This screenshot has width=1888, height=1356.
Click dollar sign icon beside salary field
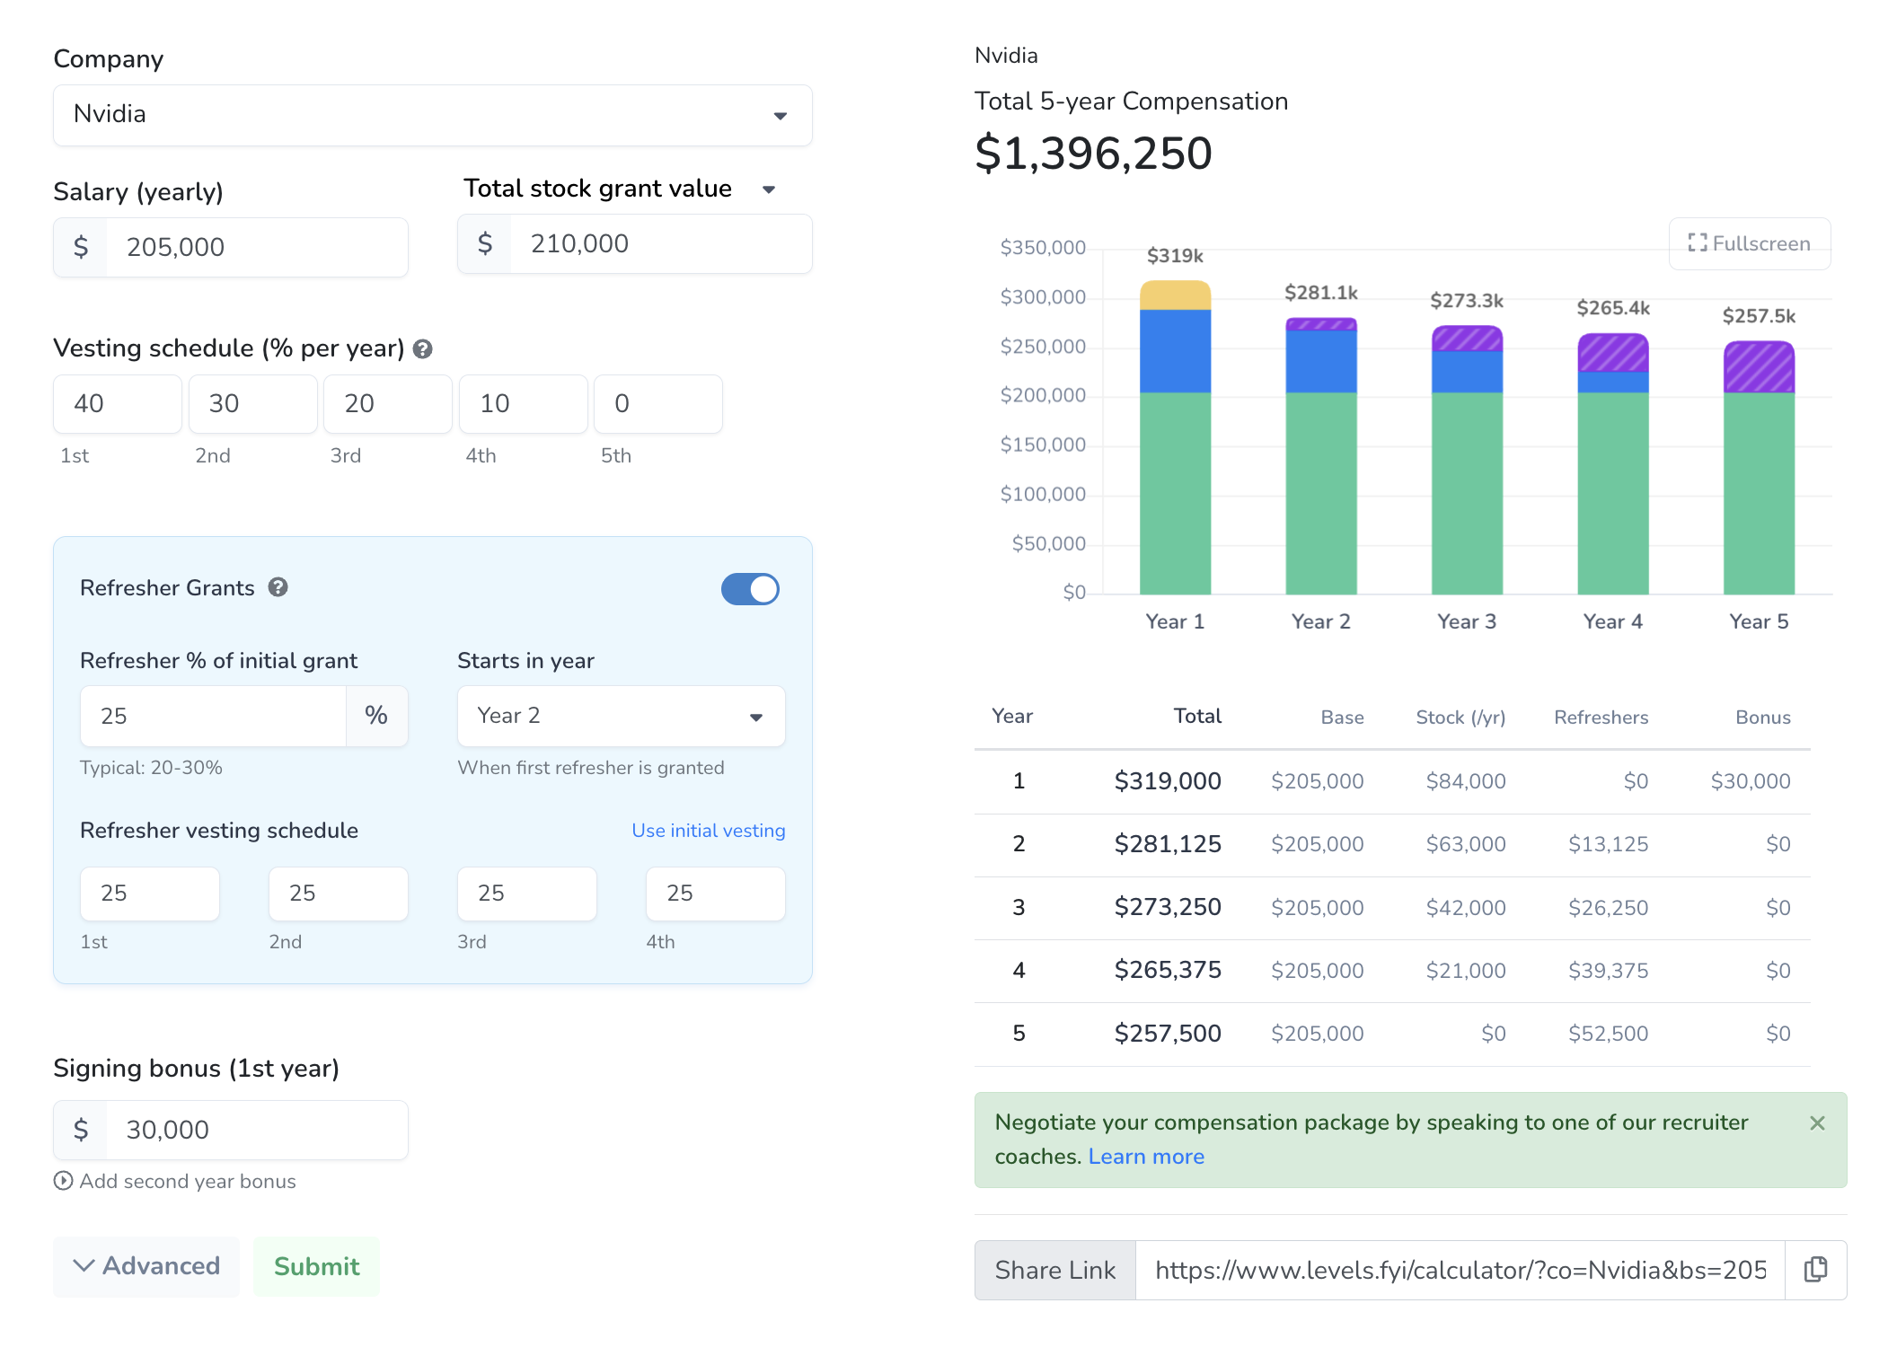[81, 247]
